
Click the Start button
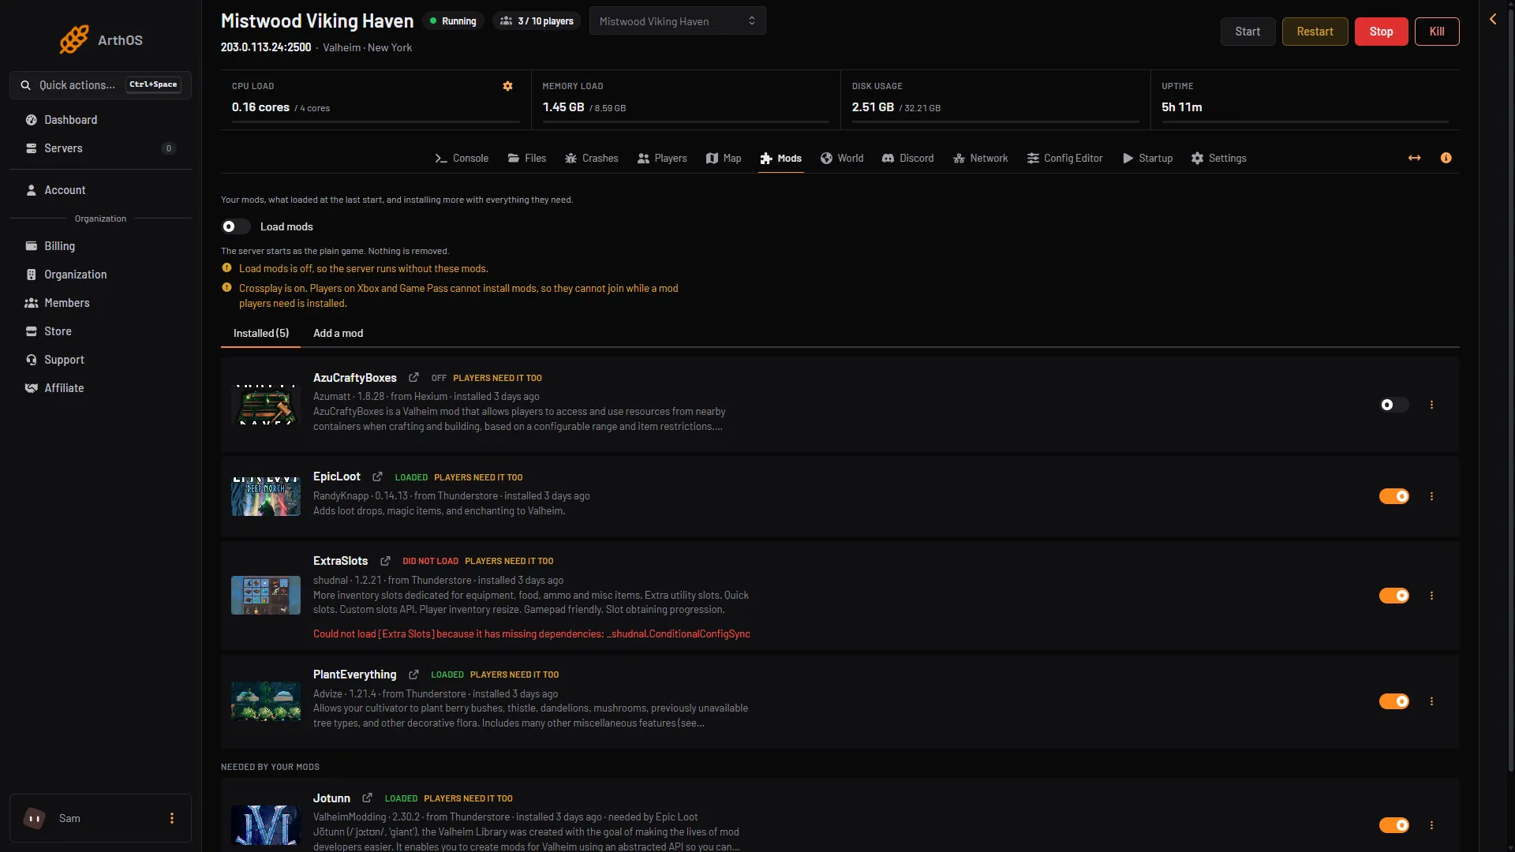(x=1248, y=32)
